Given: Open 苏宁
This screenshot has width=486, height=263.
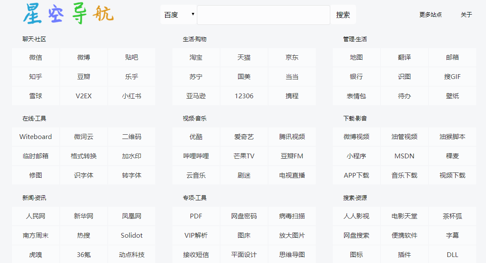Looking at the screenshot, I should (x=196, y=77).
